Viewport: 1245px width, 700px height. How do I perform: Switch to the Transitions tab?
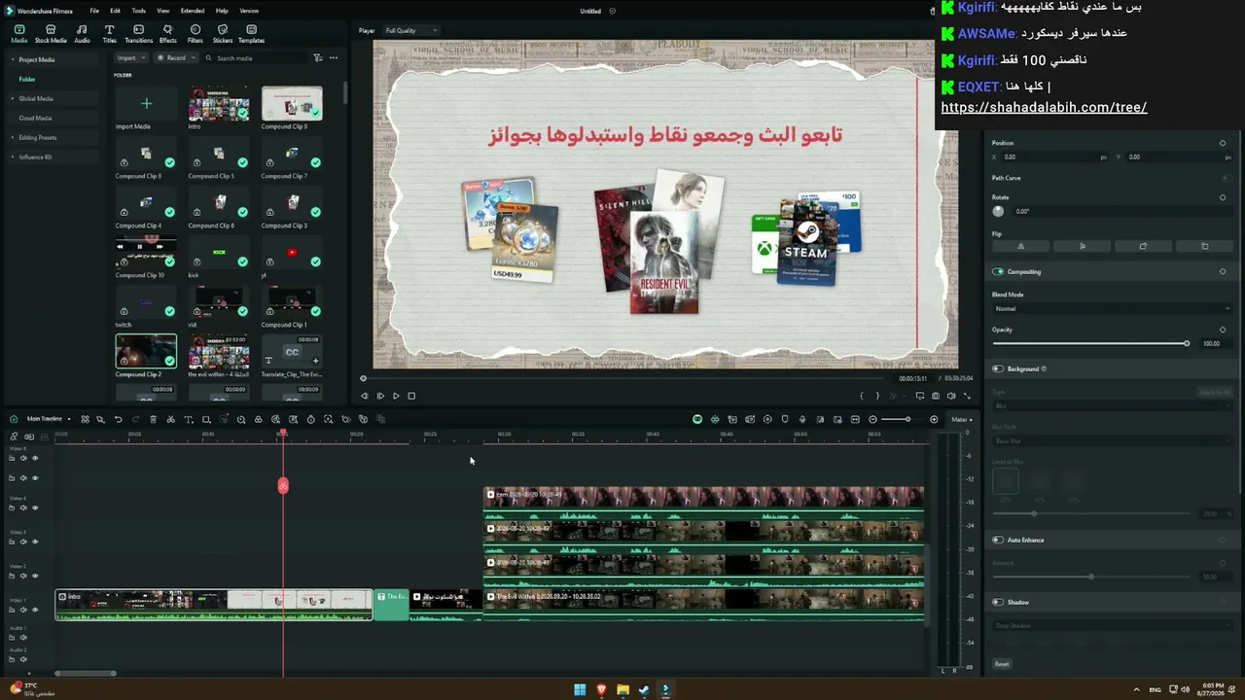(x=139, y=35)
